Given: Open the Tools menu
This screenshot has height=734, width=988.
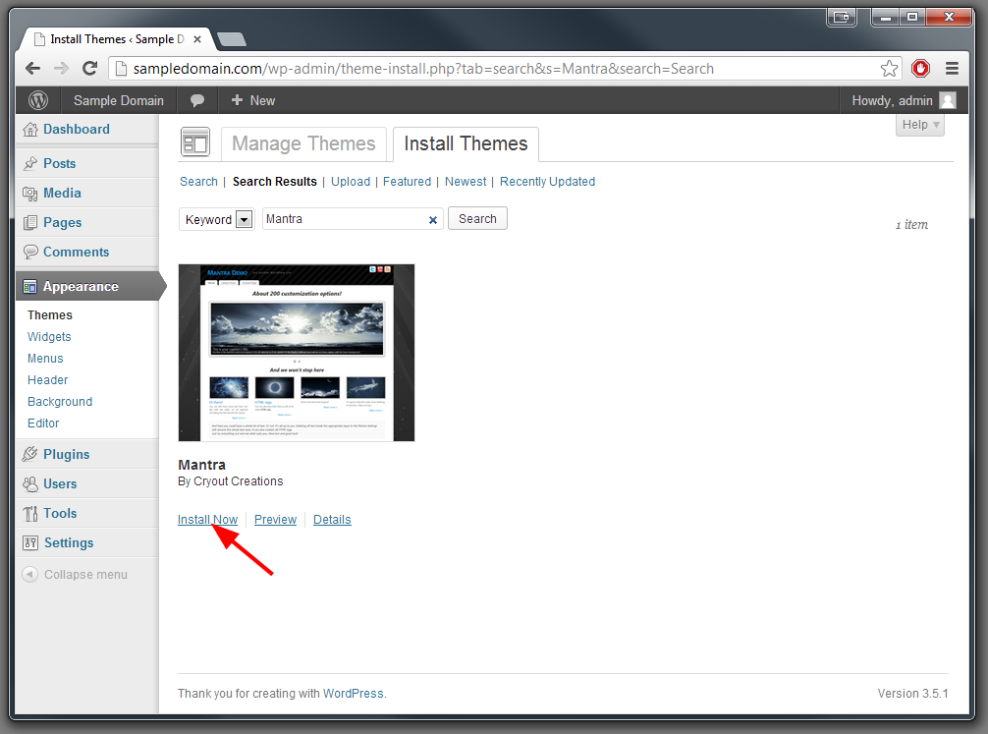Looking at the screenshot, I should coord(87,513).
